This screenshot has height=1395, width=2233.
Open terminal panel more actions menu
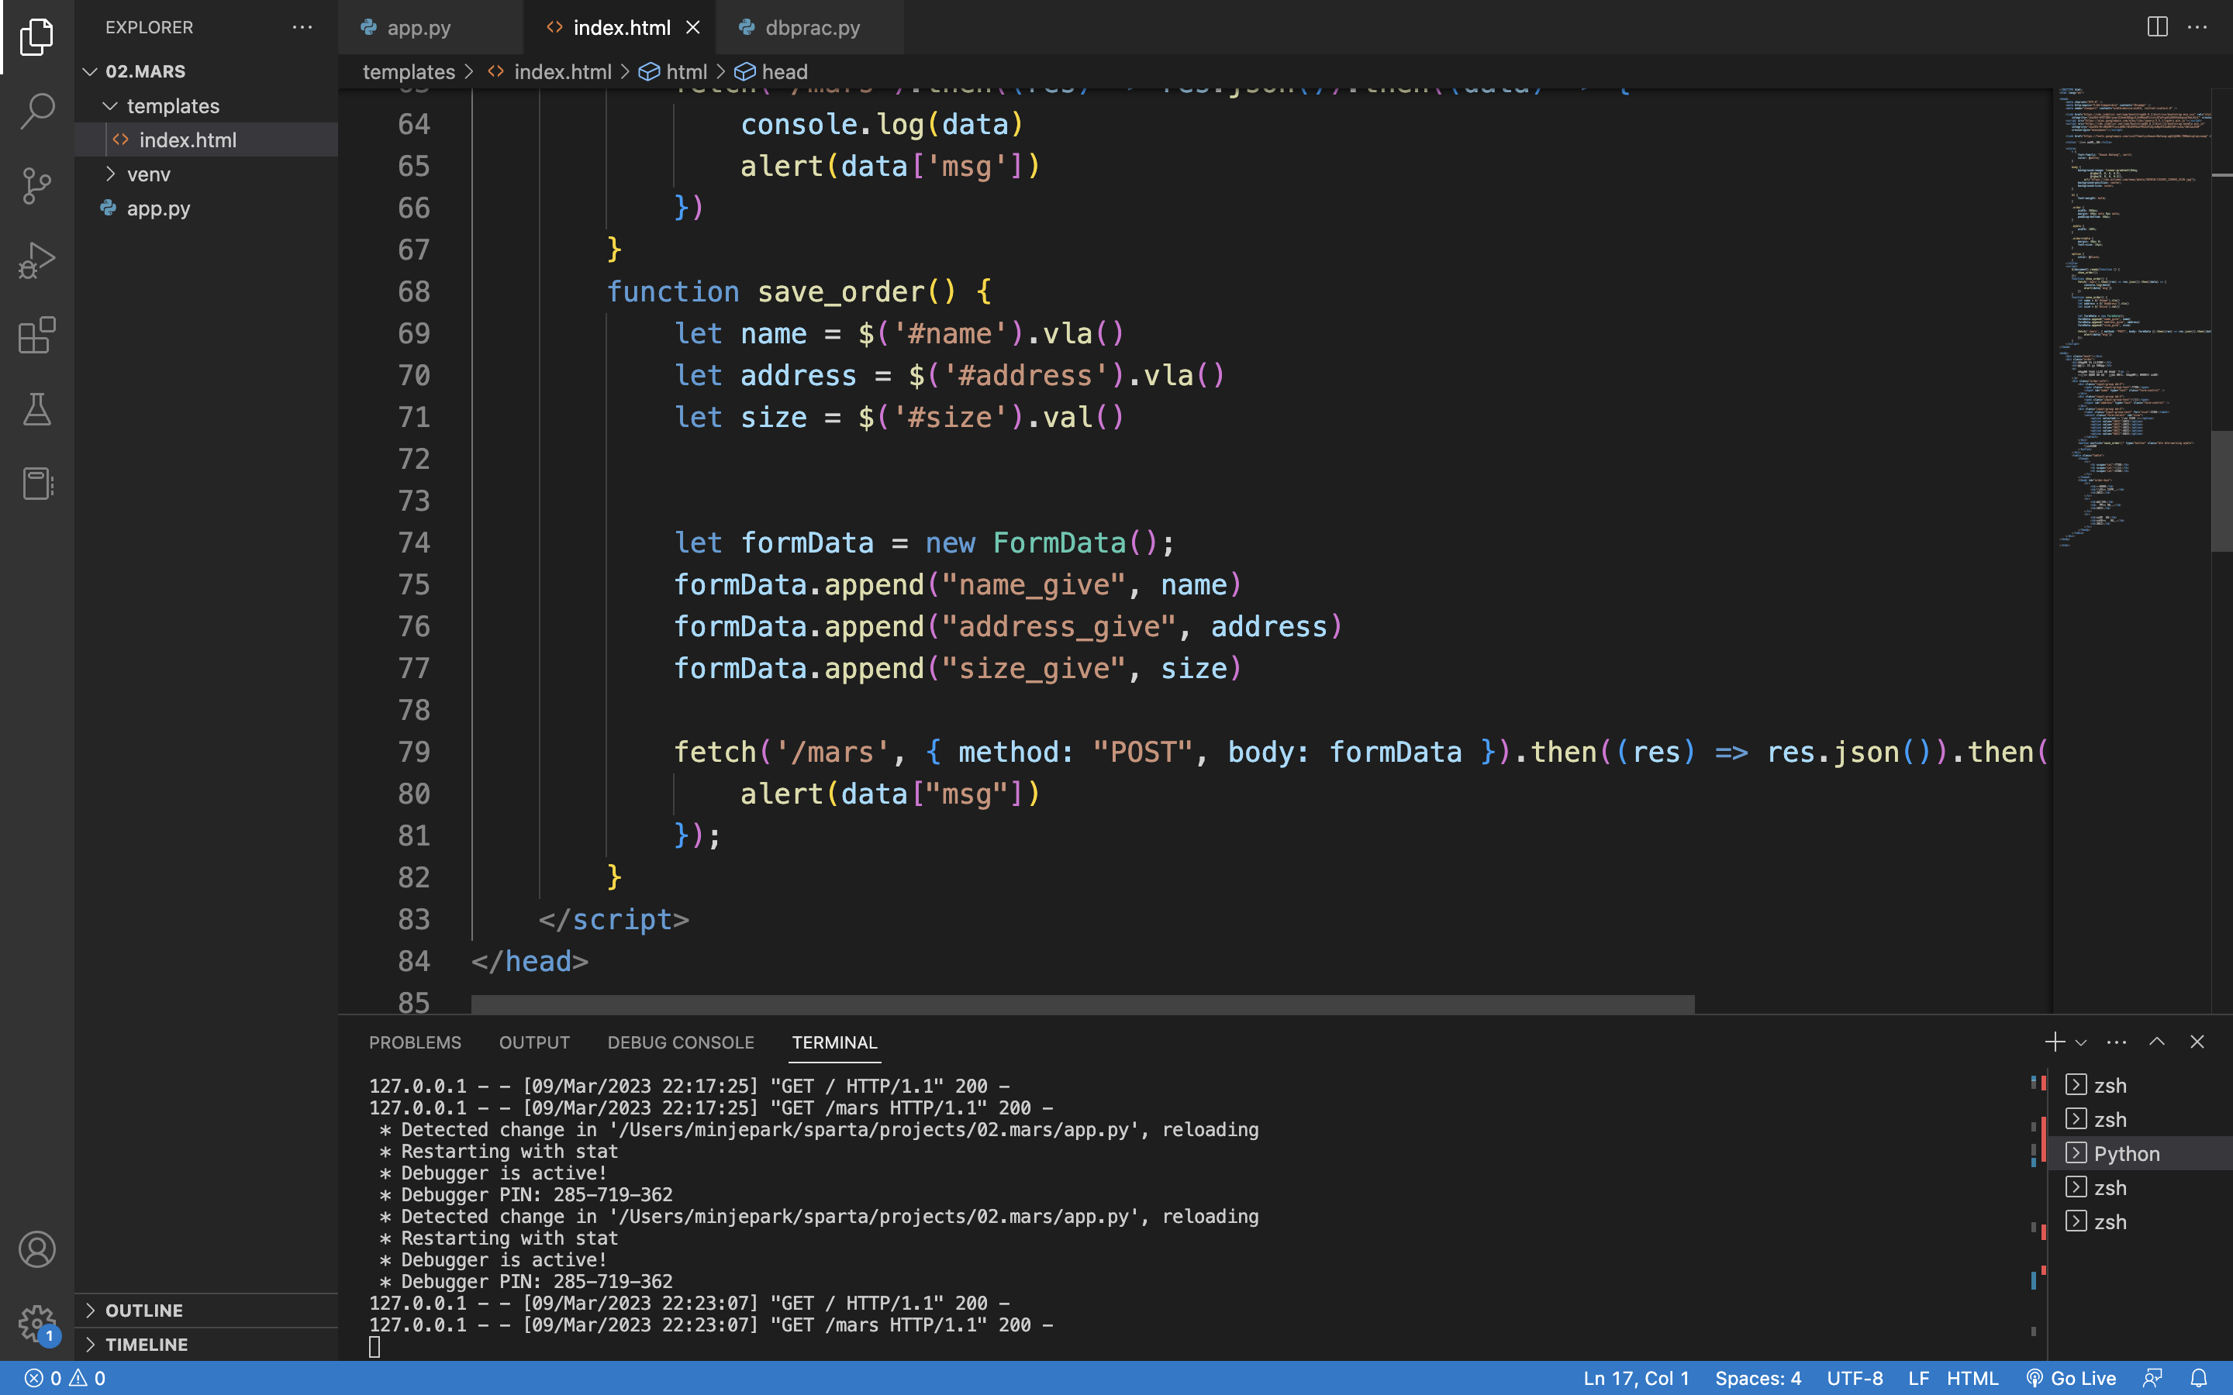(x=2117, y=1042)
